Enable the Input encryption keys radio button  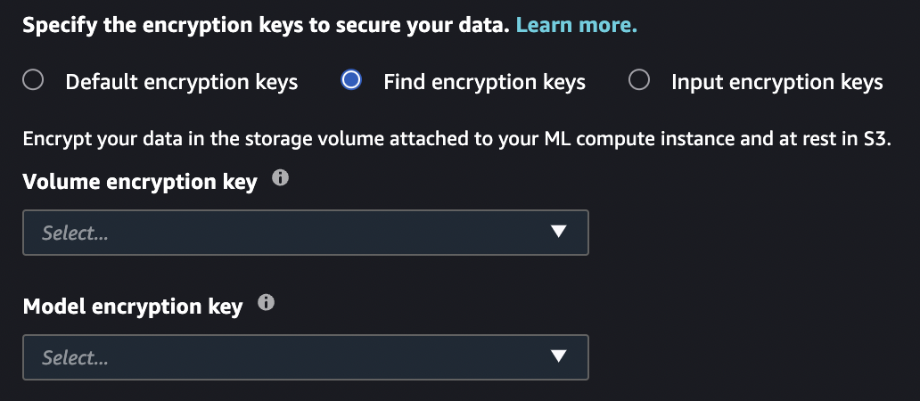638,81
